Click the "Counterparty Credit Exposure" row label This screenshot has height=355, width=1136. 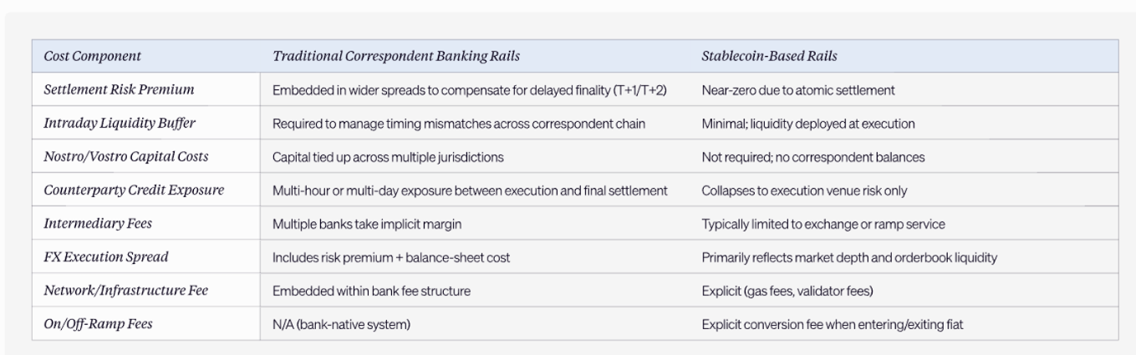click(134, 190)
